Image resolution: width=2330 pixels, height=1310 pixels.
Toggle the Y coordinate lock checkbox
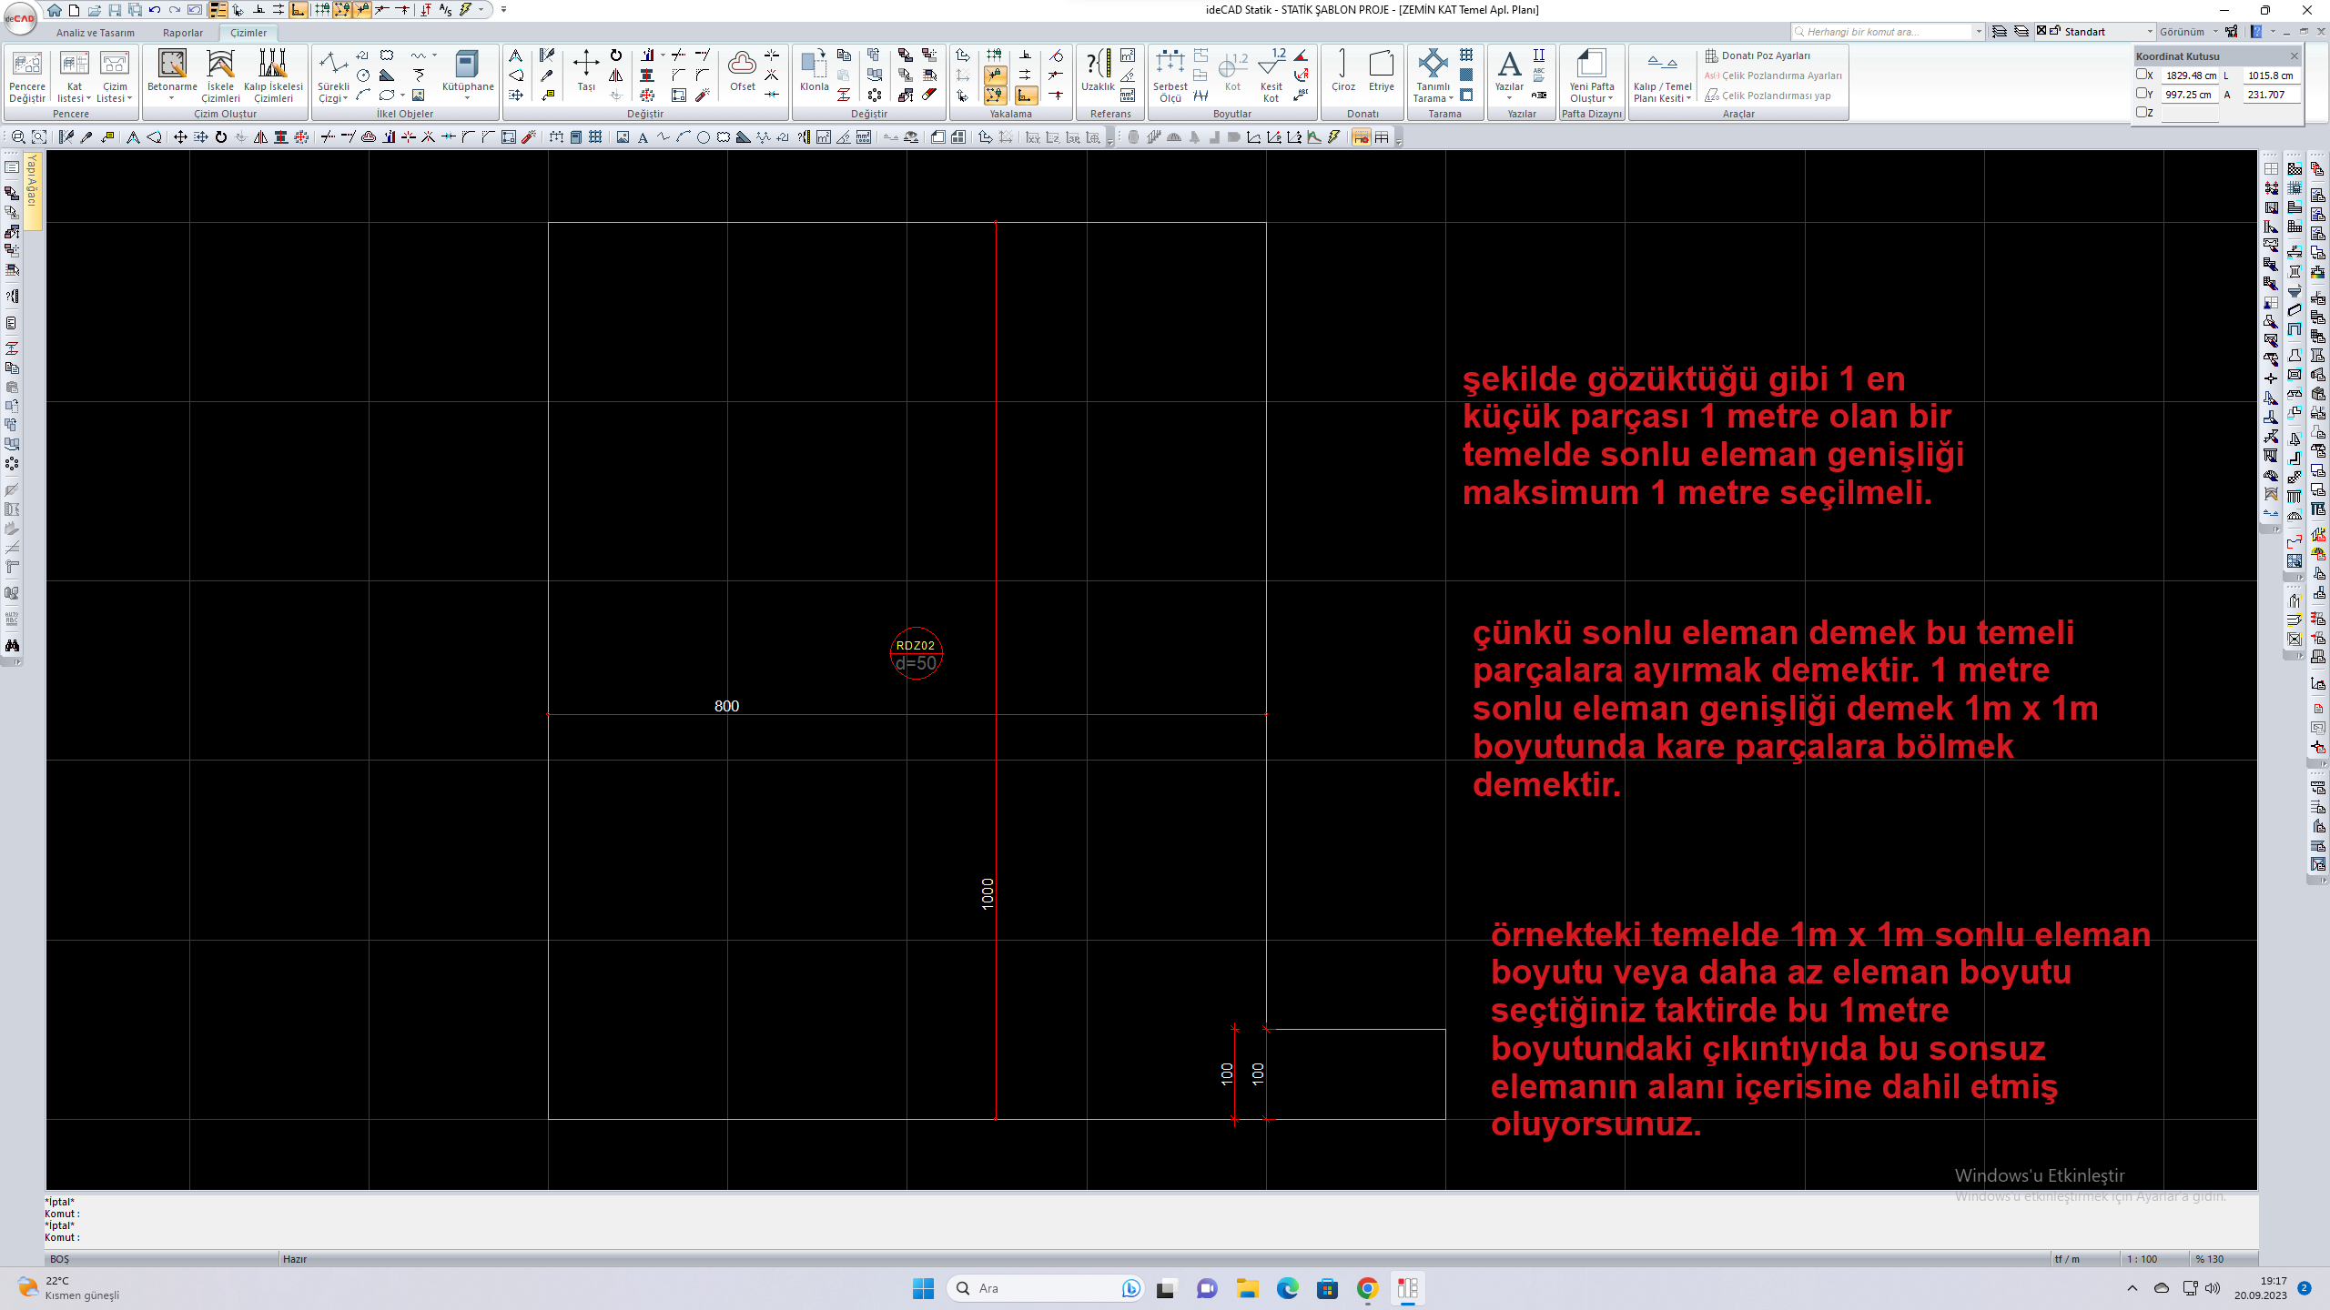click(2142, 94)
